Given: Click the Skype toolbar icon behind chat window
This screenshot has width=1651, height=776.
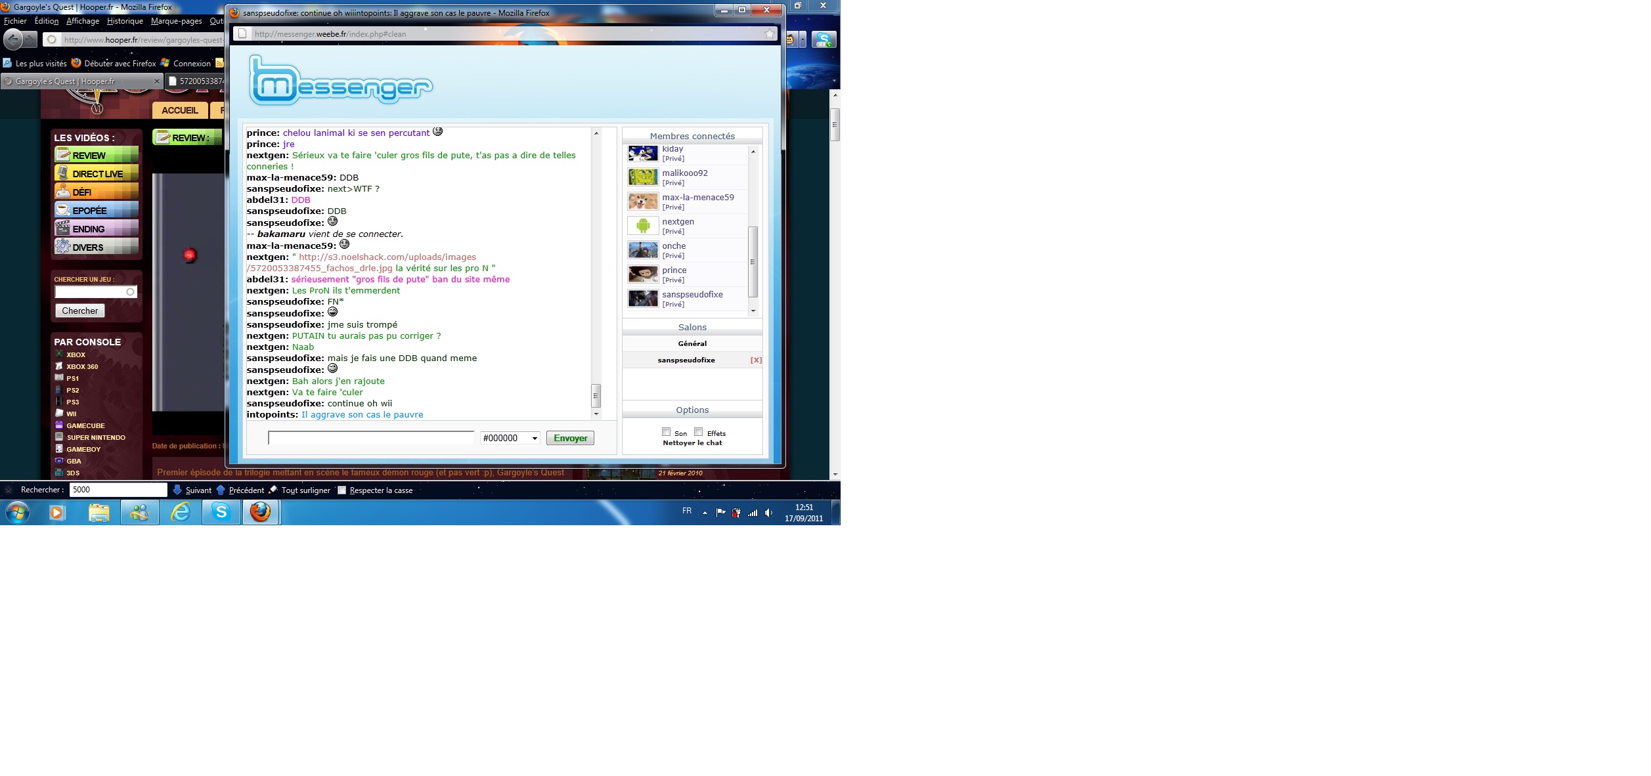Looking at the screenshot, I should tap(823, 39).
